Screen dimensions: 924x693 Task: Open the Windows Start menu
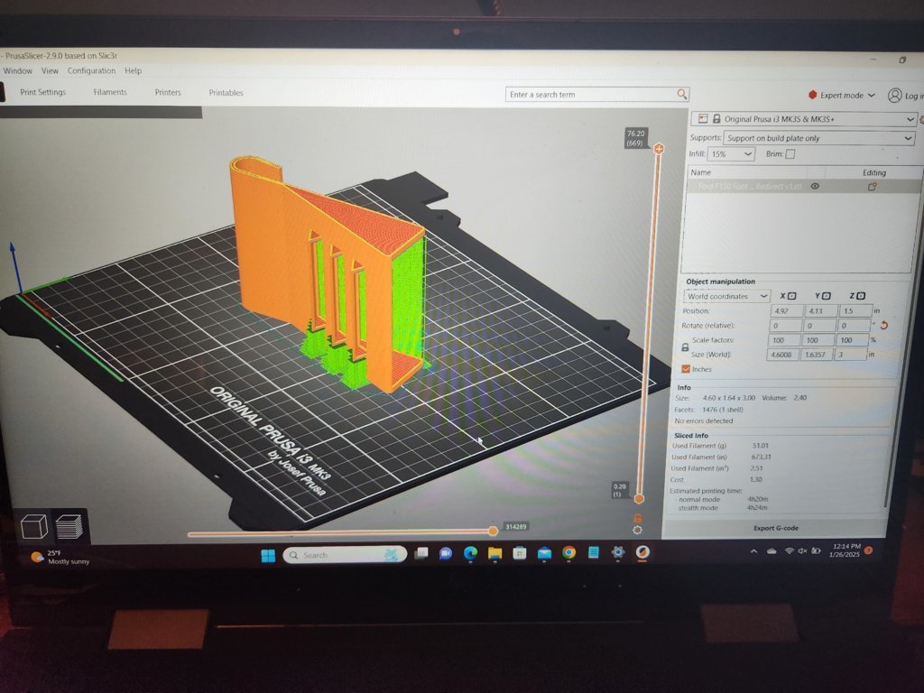(x=268, y=555)
